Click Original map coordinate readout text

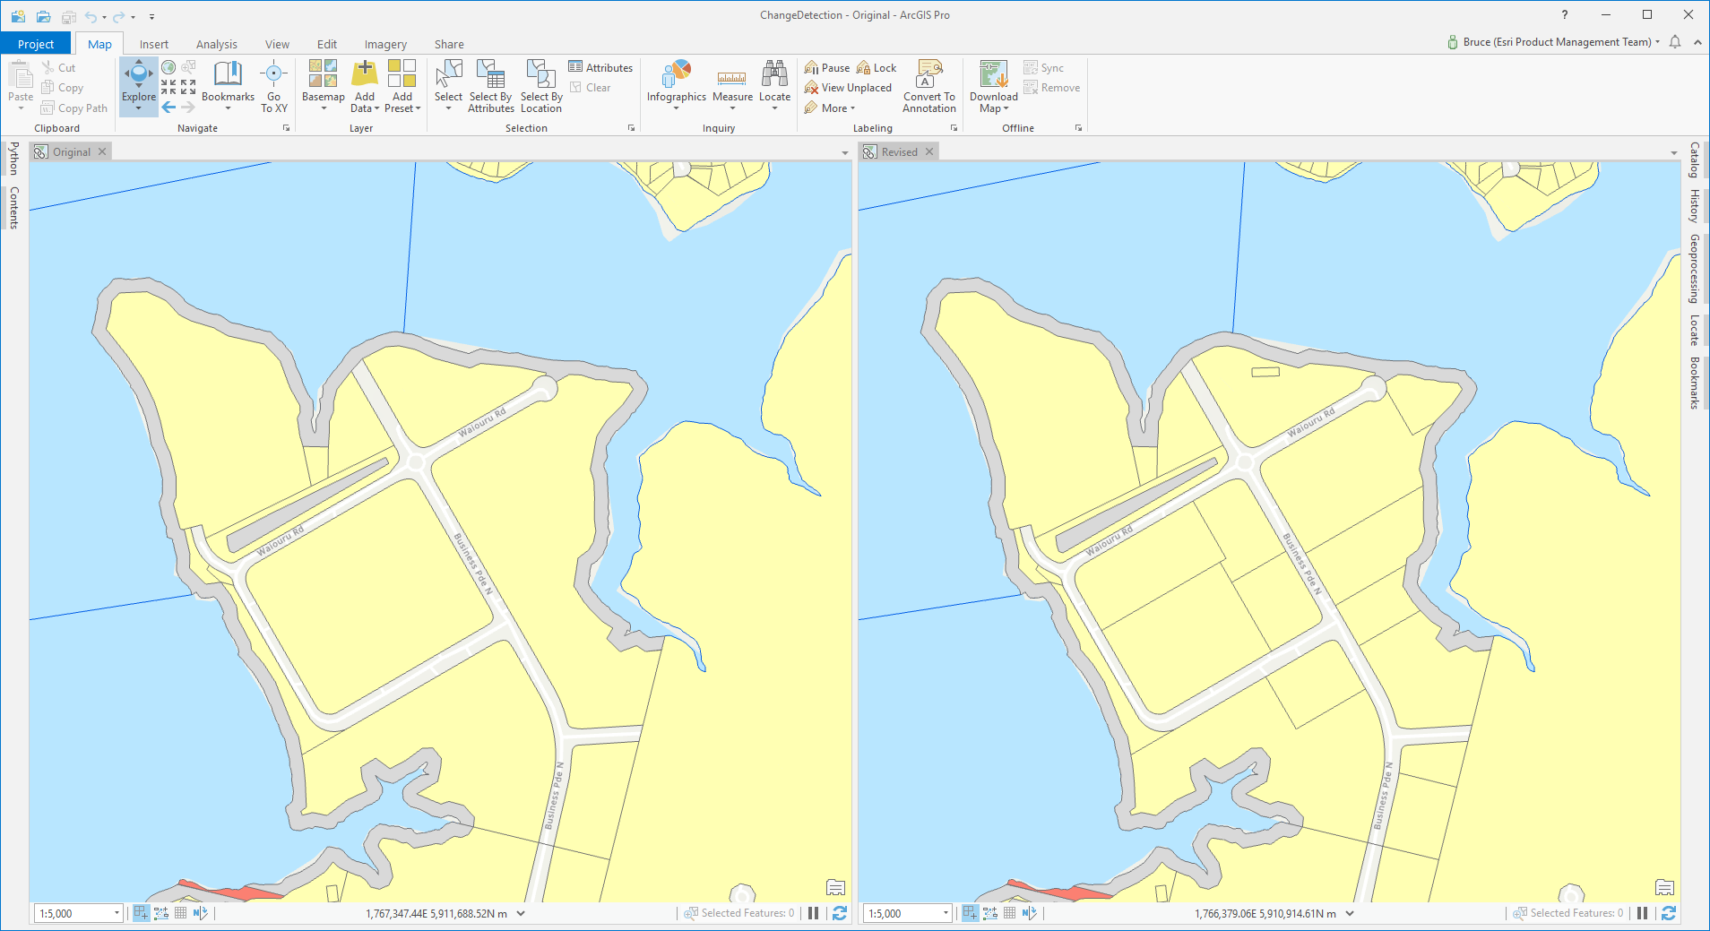click(x=436, y=913)
